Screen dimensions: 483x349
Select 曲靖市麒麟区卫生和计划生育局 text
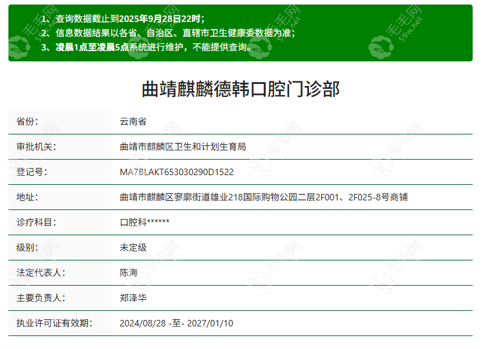(183, 147)
